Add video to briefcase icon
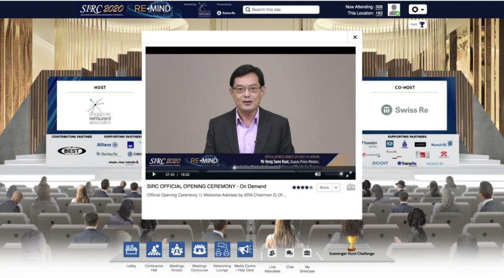Viewport: 504px width, 278px height. 351,187
